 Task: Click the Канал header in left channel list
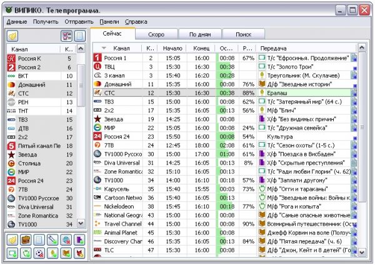point(34,49)
